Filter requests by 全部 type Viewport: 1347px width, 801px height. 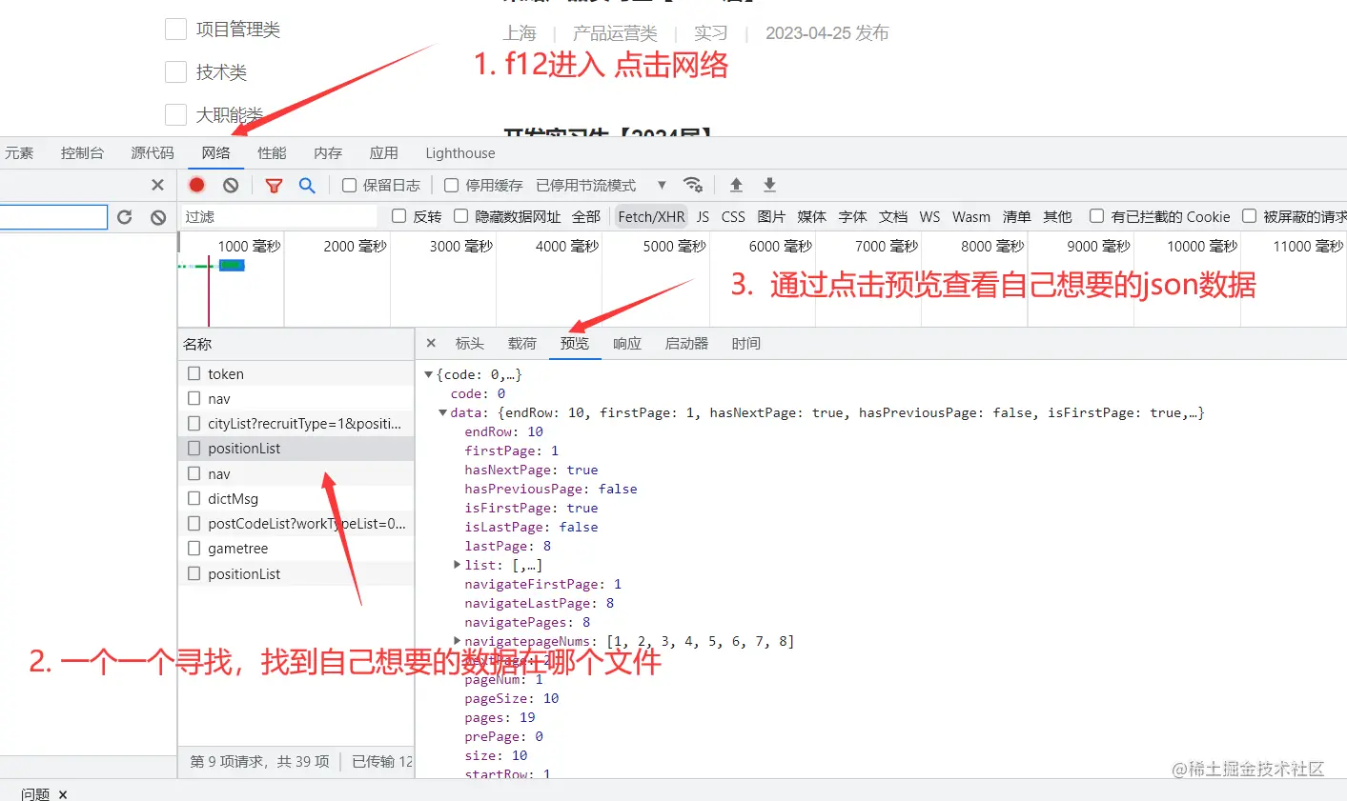[x=586, y=216]
